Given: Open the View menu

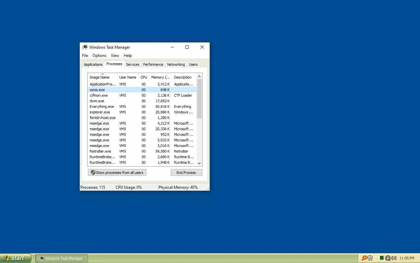Looking at the screenshot, I should 115,56.
